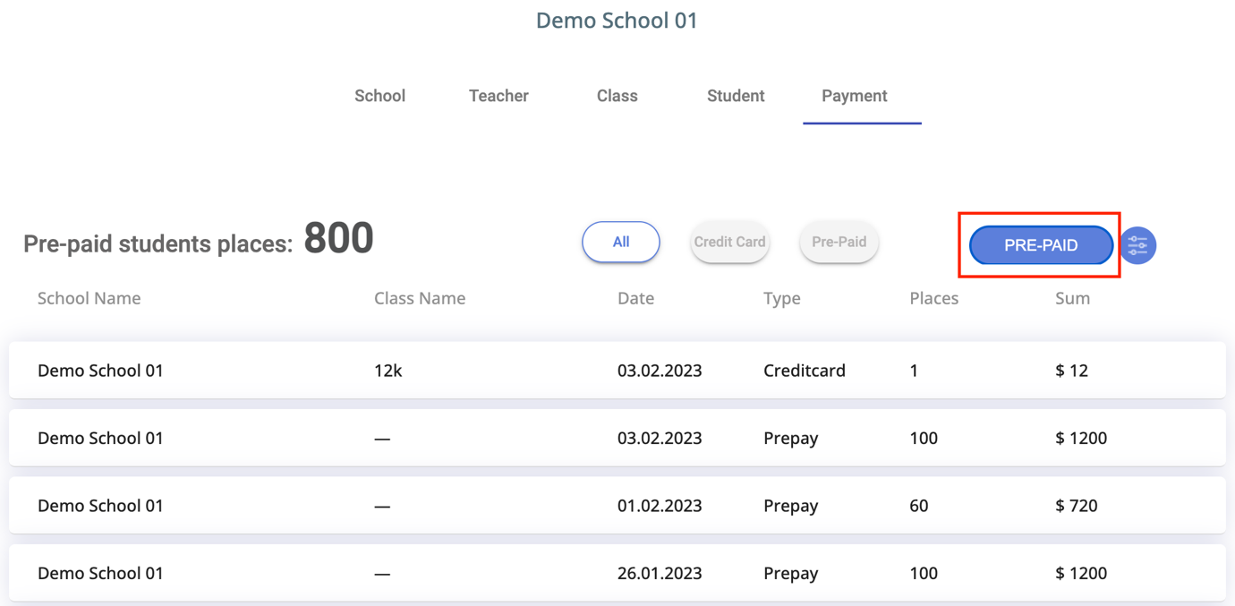Image resolution: width=1235 pixels, height=606 pixels.
Task: Click the School Name column header
Action: coord(89,298)
